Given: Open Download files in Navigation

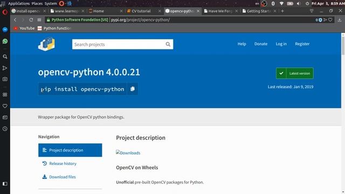Looking at the screenshot, I should coord(59,177).
